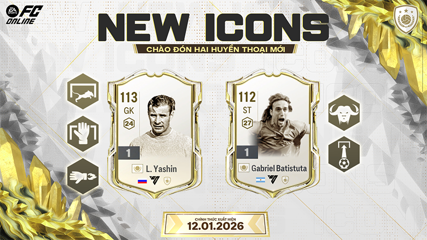
Task: Click the 24 season hexagon badge
Action: [x=129, y=124]
